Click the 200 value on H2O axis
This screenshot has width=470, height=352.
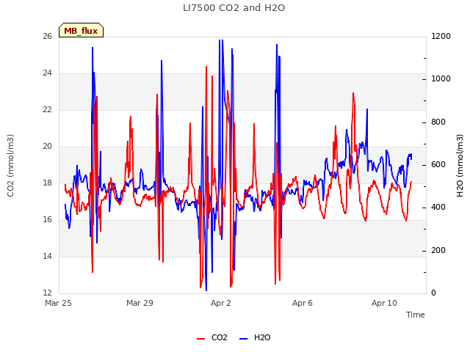pos(438,250)
